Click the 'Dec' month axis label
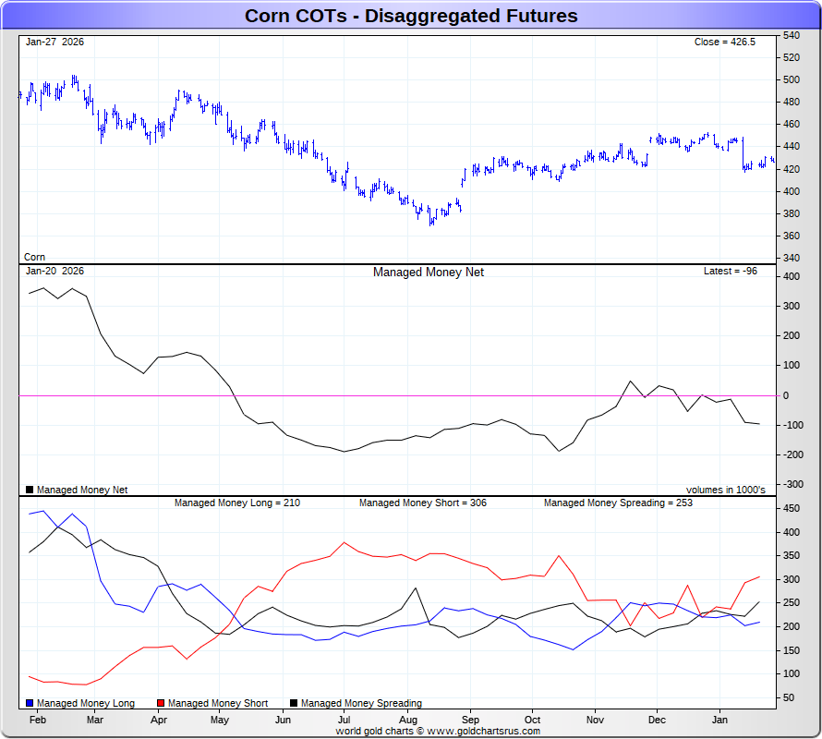Image resolution: width=822 pixels, height=739 pixels. pos(657,720)
